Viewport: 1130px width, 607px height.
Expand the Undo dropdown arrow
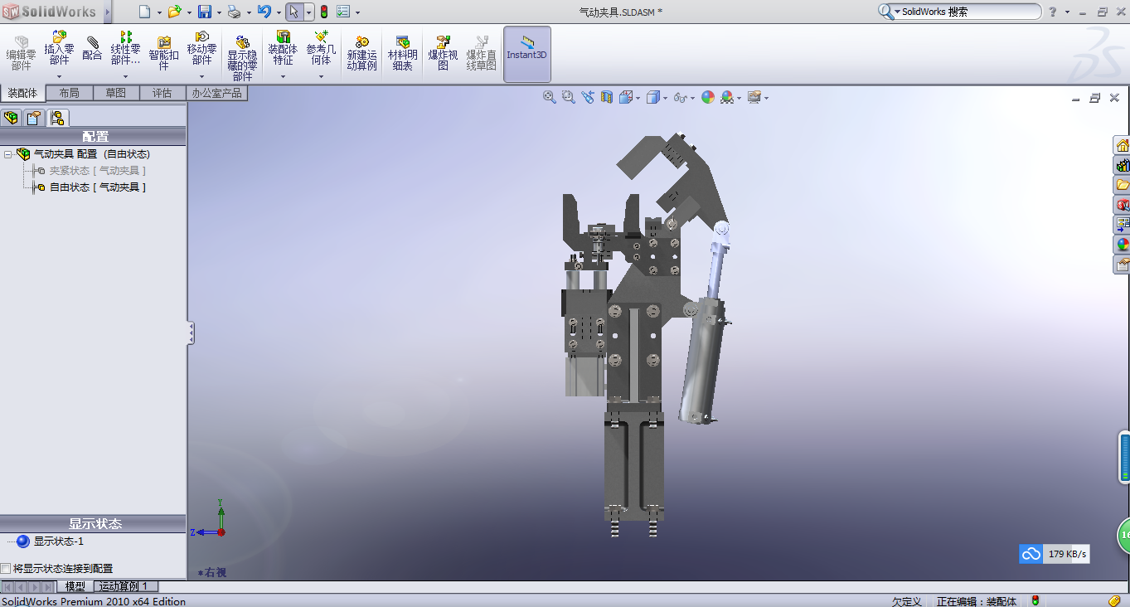[279, 12]
